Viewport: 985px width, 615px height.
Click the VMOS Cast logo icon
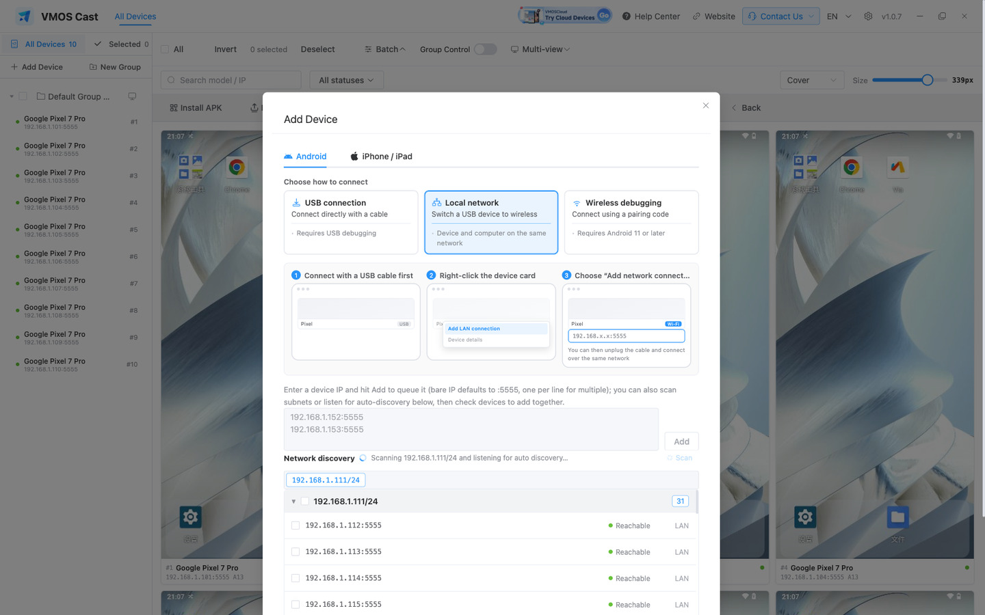(x=25, y=16)
